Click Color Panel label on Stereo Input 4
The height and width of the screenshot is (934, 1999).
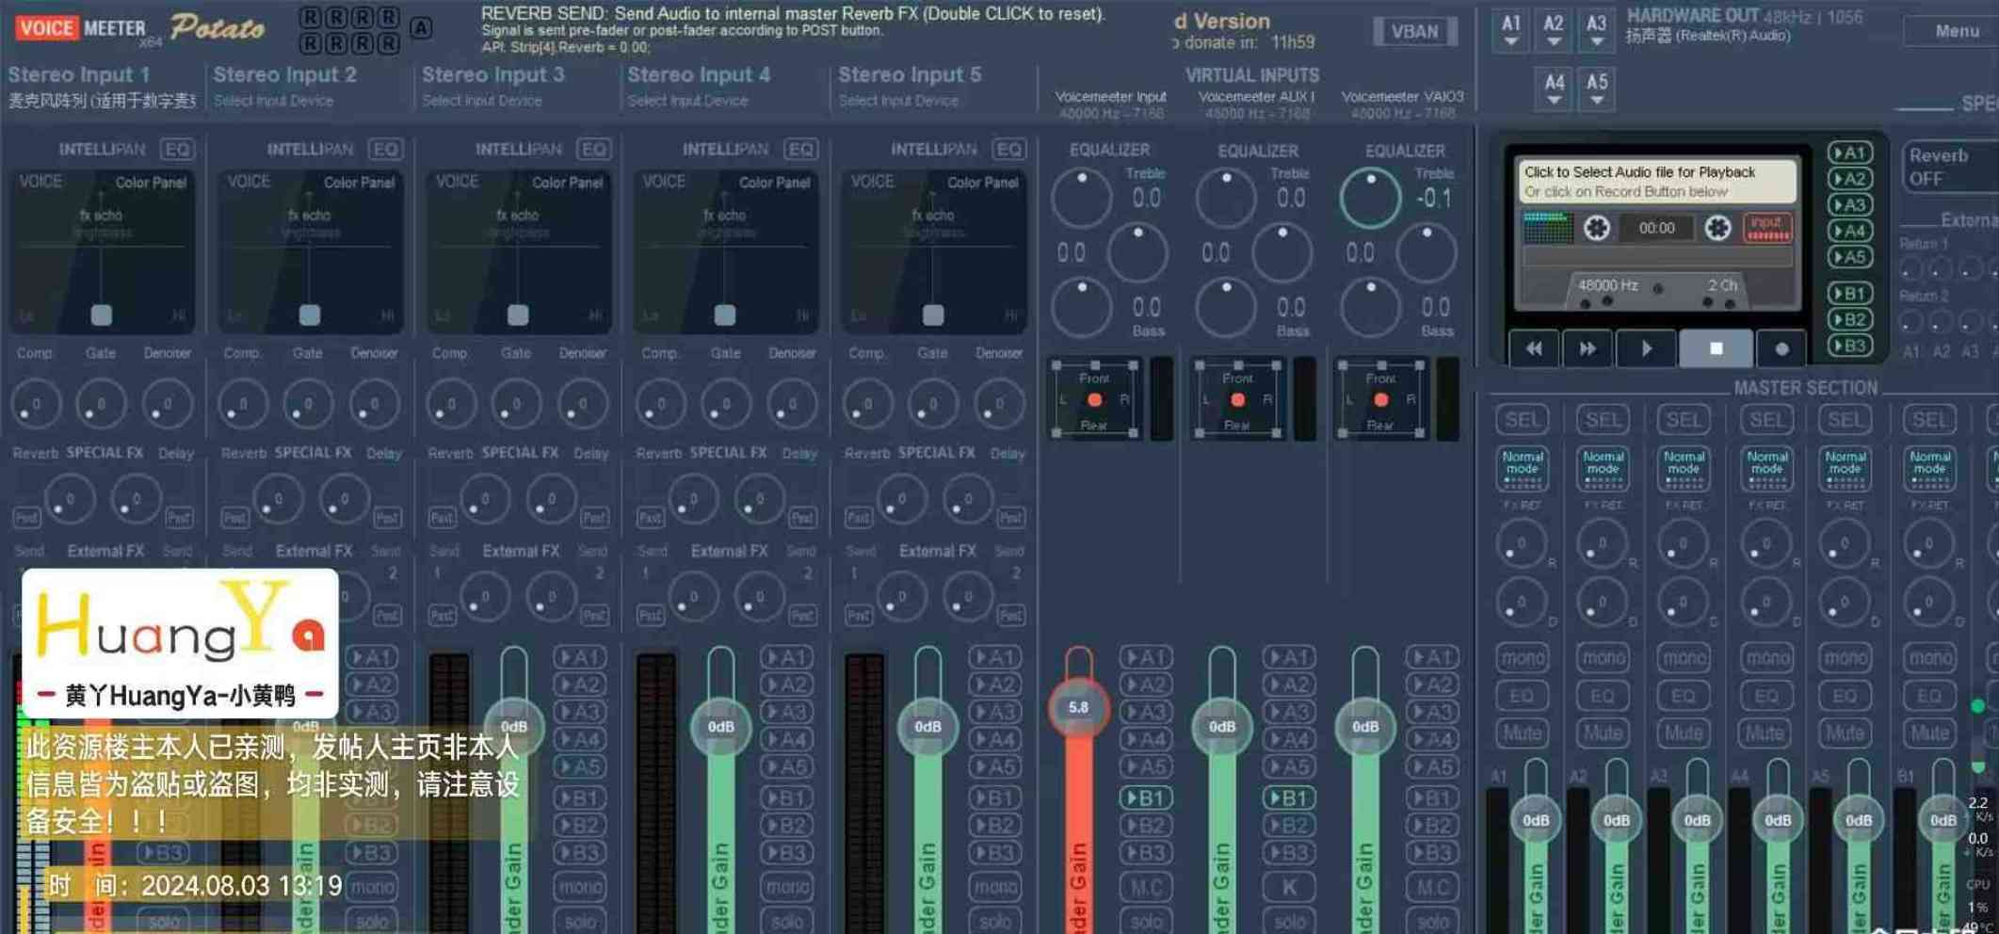tap(774, 182)
